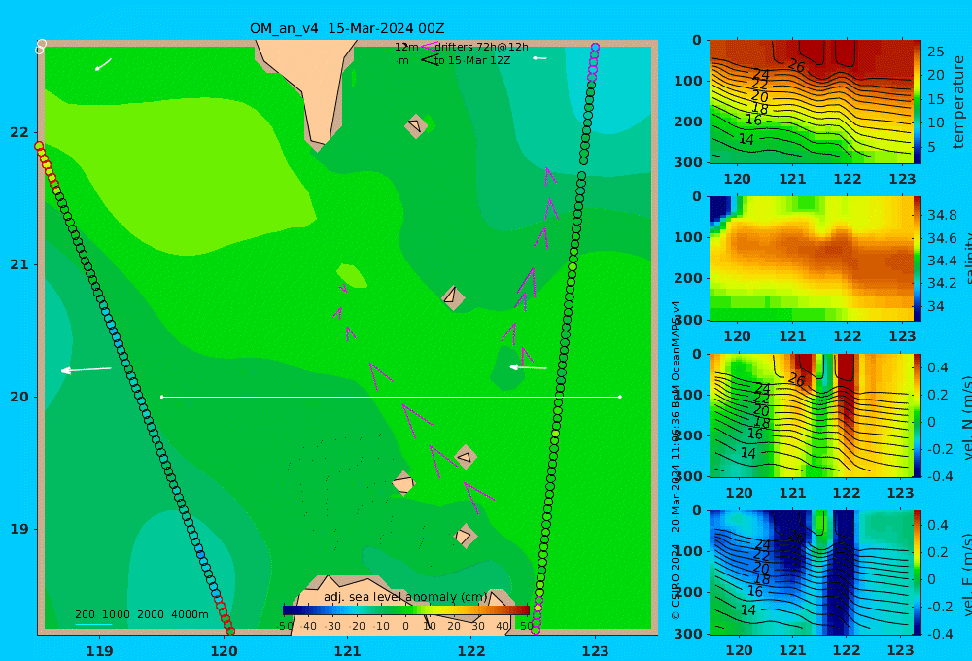Click the vertical "temperature" axis label
Viewport: 972px width, 661px height.
(x=958, y=102)
